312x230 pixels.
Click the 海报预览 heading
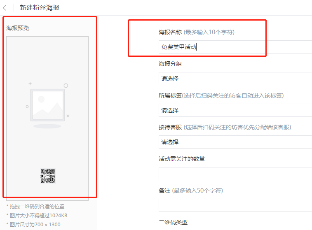[x=18, y=28]
